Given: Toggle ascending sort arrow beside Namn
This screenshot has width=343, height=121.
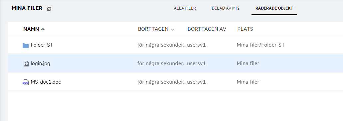Looking at the screenshot, I should click(x=43, y=29).
